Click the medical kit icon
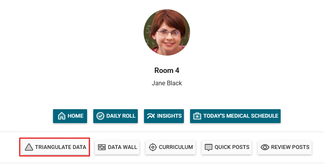This screenshot has width=324, height=164. [197, 116]
